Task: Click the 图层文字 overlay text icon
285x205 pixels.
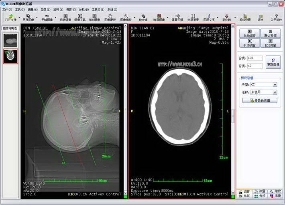Action: pos(209,18)
